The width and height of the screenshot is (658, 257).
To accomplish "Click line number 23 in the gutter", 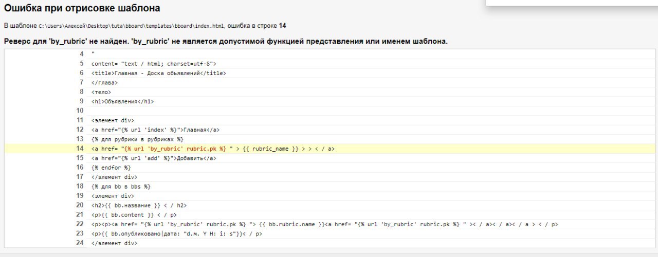I will pos(80,233).
